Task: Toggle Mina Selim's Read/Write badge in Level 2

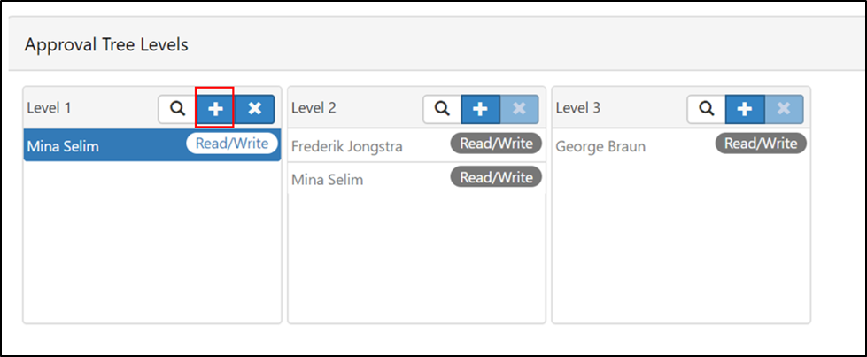Action: point(496,177)
